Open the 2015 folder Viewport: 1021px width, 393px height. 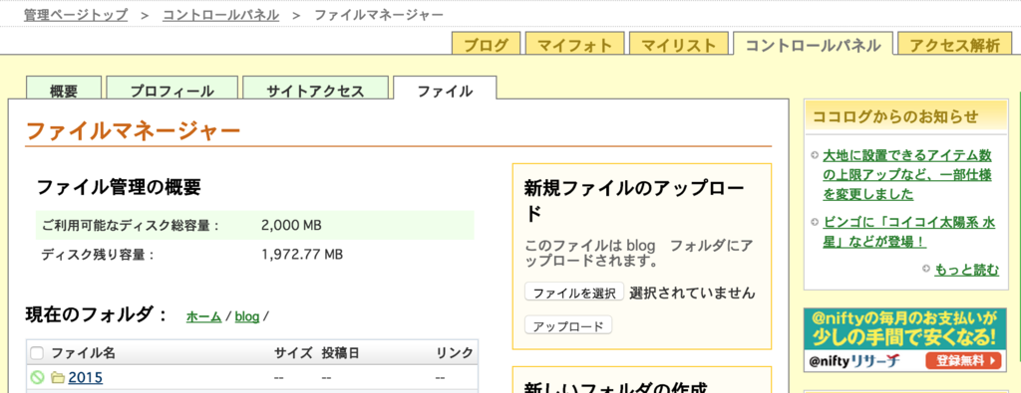[x=86, y=377]
